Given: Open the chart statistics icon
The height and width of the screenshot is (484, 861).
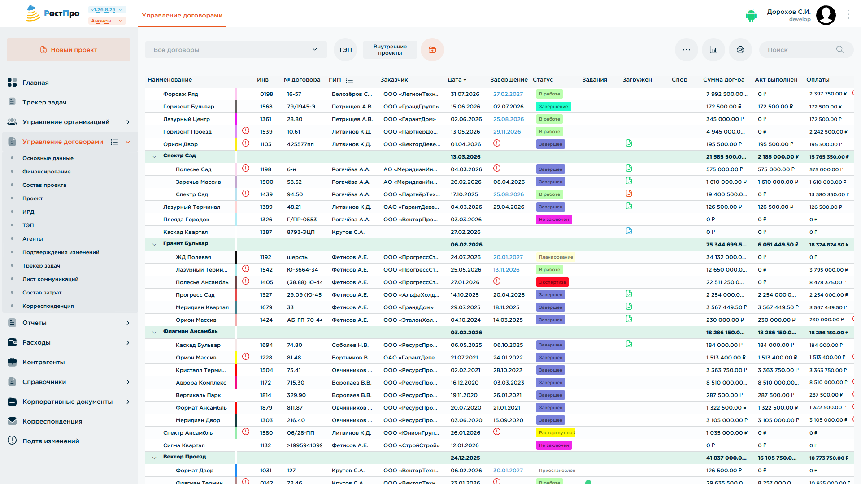Looking at the screenshot, I should pos(713,50).
